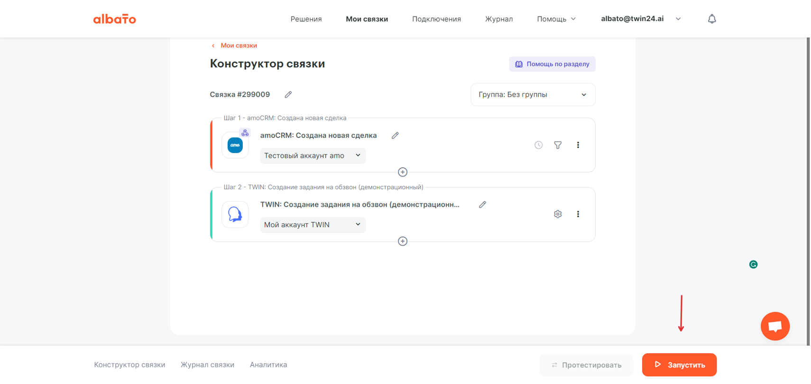Expand Тестовый аккаунт amo dropdown
811x384 pixels.
(313, 155)
